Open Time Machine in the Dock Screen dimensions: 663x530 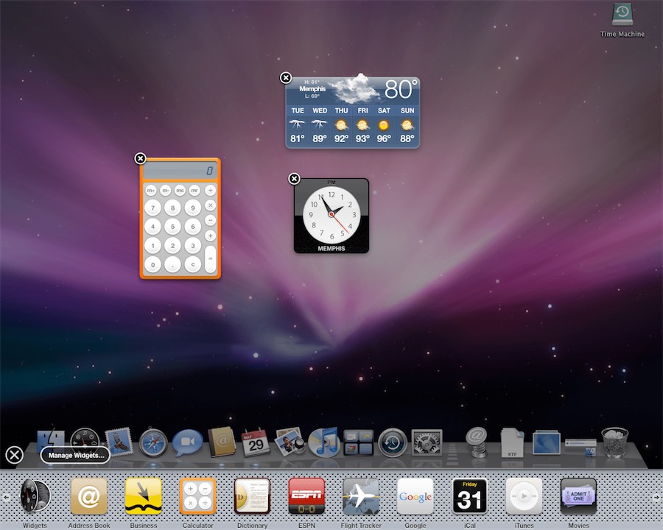click(x=393, y=442)
